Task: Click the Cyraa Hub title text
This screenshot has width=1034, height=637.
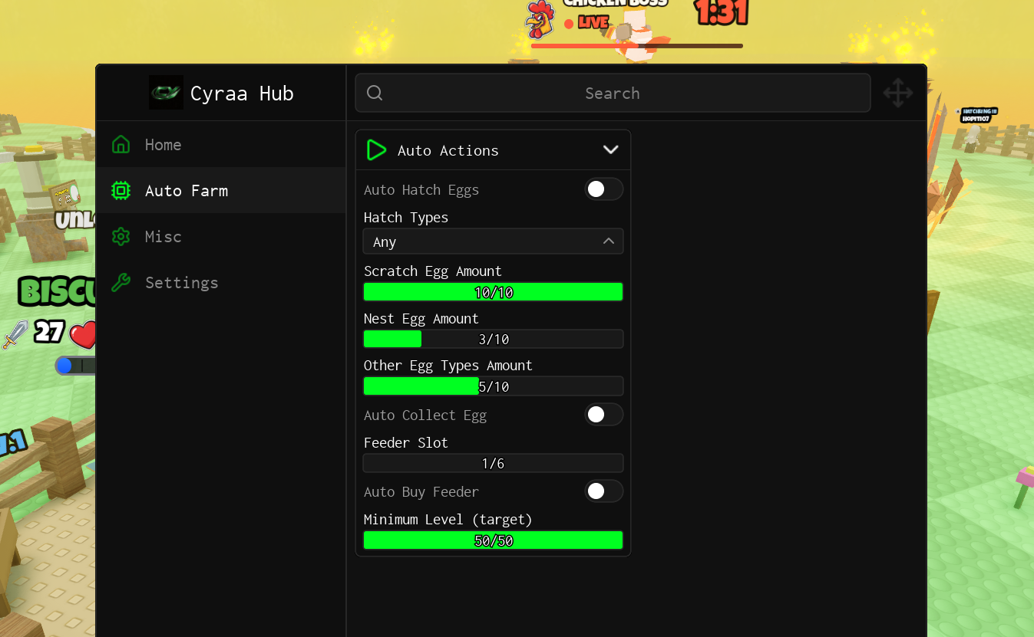Action: pos(242,94)
